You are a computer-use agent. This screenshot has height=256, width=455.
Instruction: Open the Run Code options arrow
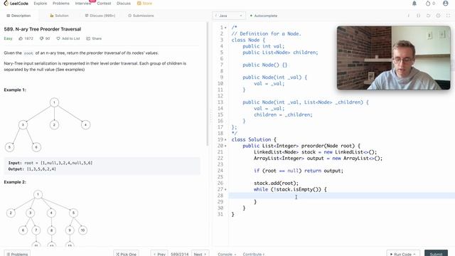coord(414,254)
